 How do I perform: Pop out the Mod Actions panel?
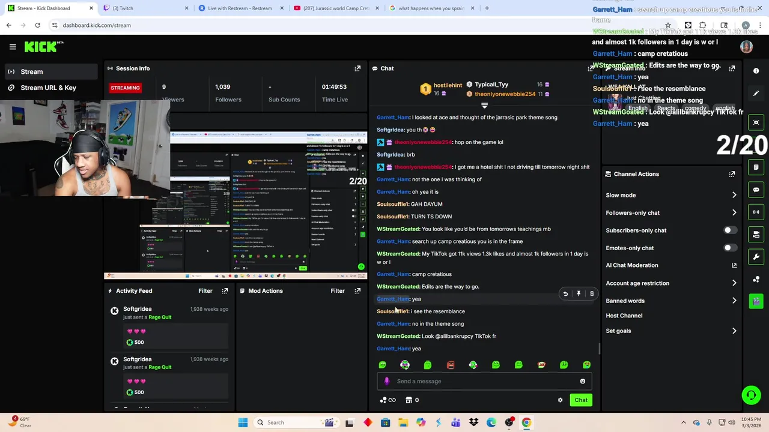tap(357, 291)
